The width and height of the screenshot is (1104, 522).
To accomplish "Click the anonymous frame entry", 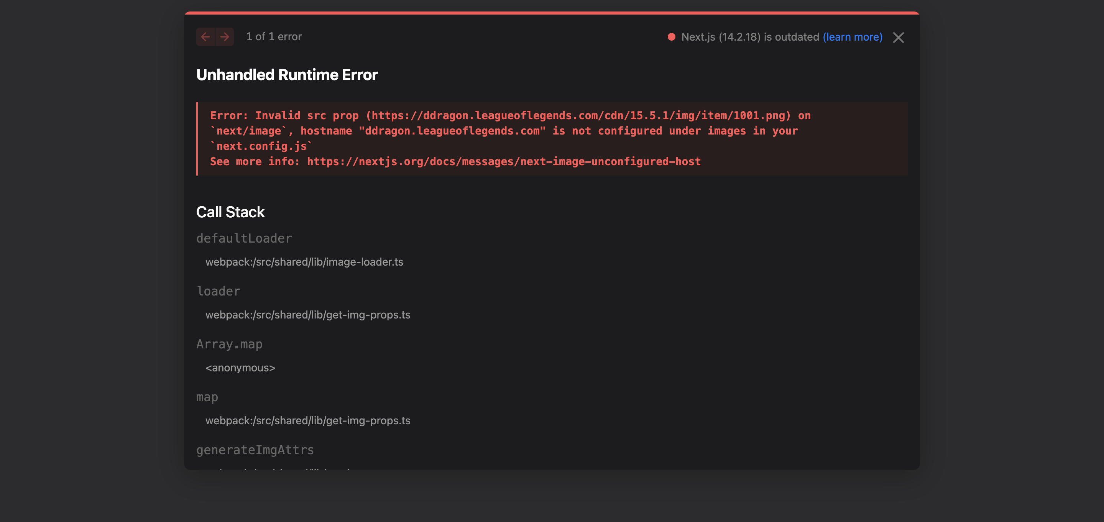I will (240, 368).
